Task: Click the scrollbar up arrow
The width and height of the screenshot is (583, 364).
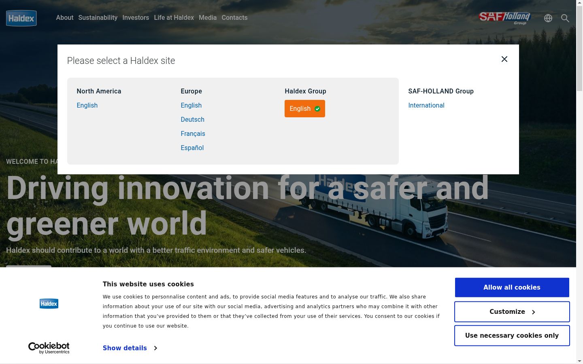Action: tap(579, 3)
